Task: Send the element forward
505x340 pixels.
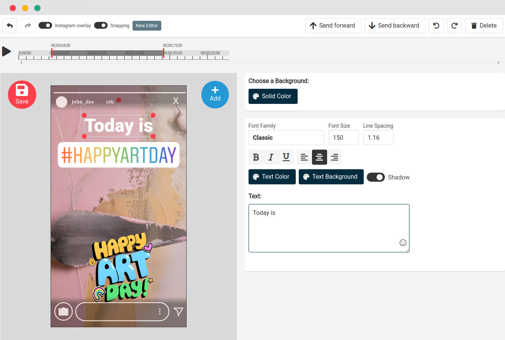Action: click(x=333, y=25)
